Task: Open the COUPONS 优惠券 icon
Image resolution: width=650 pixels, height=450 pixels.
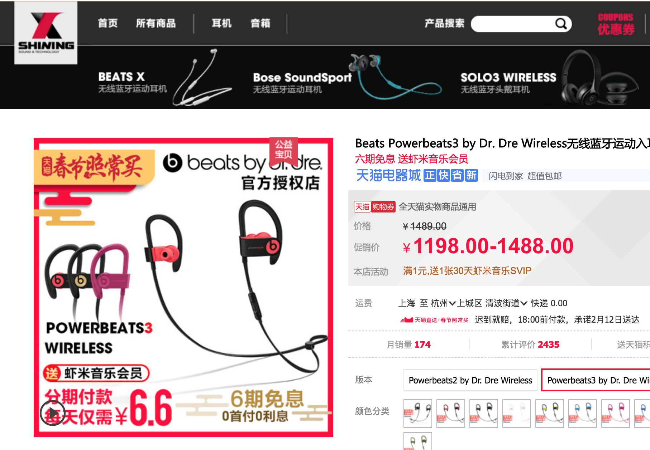Action: coord(616,24)
